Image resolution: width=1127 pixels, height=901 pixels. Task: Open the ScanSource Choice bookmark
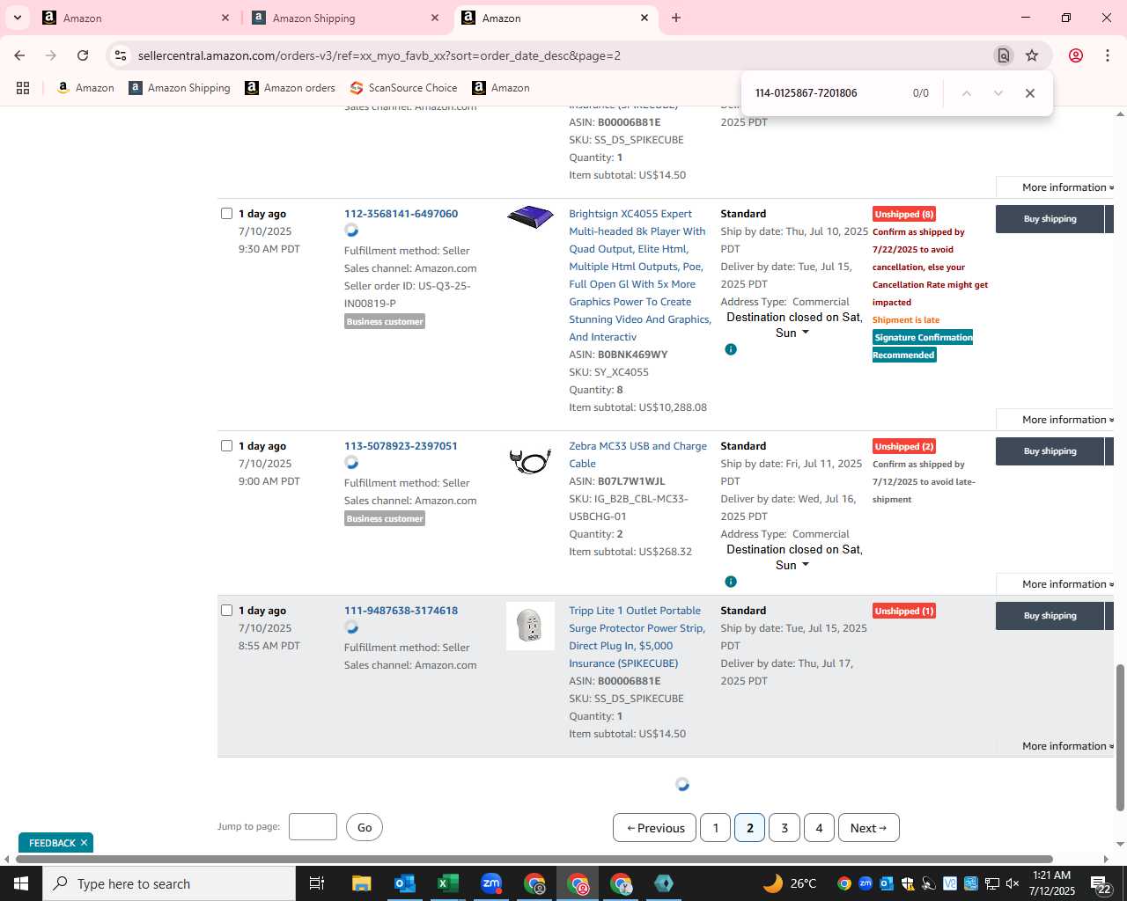click(404, 88)
